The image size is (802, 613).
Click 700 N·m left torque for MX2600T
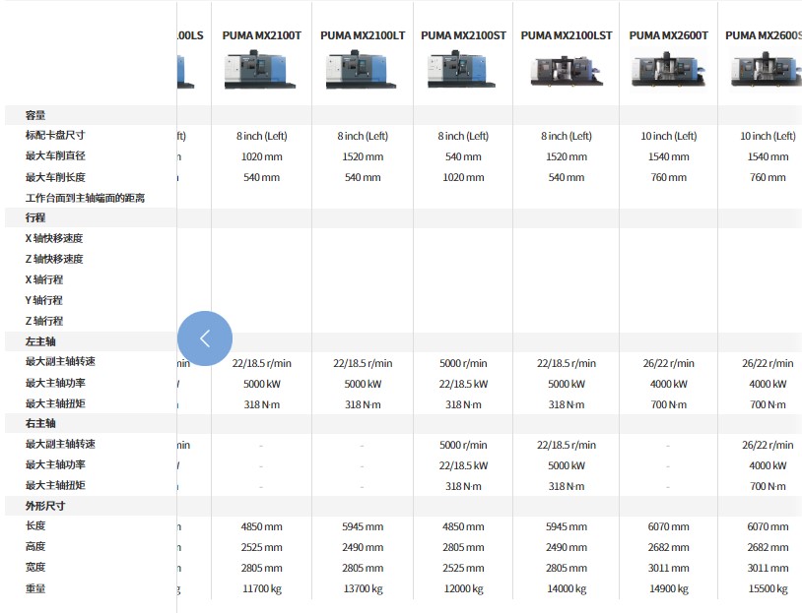[x=669, y=404]
